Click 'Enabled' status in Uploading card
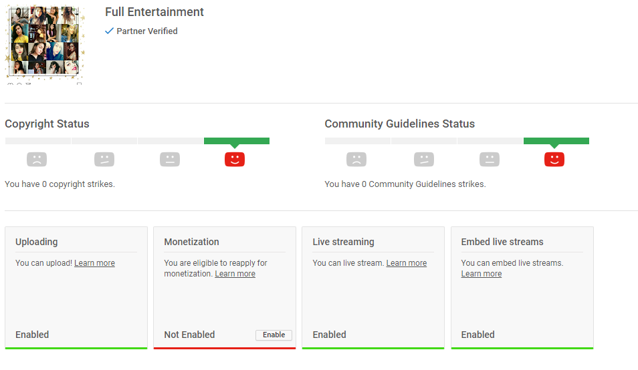The height and width of the screenshot is (370, 638). tap(32, 335)
